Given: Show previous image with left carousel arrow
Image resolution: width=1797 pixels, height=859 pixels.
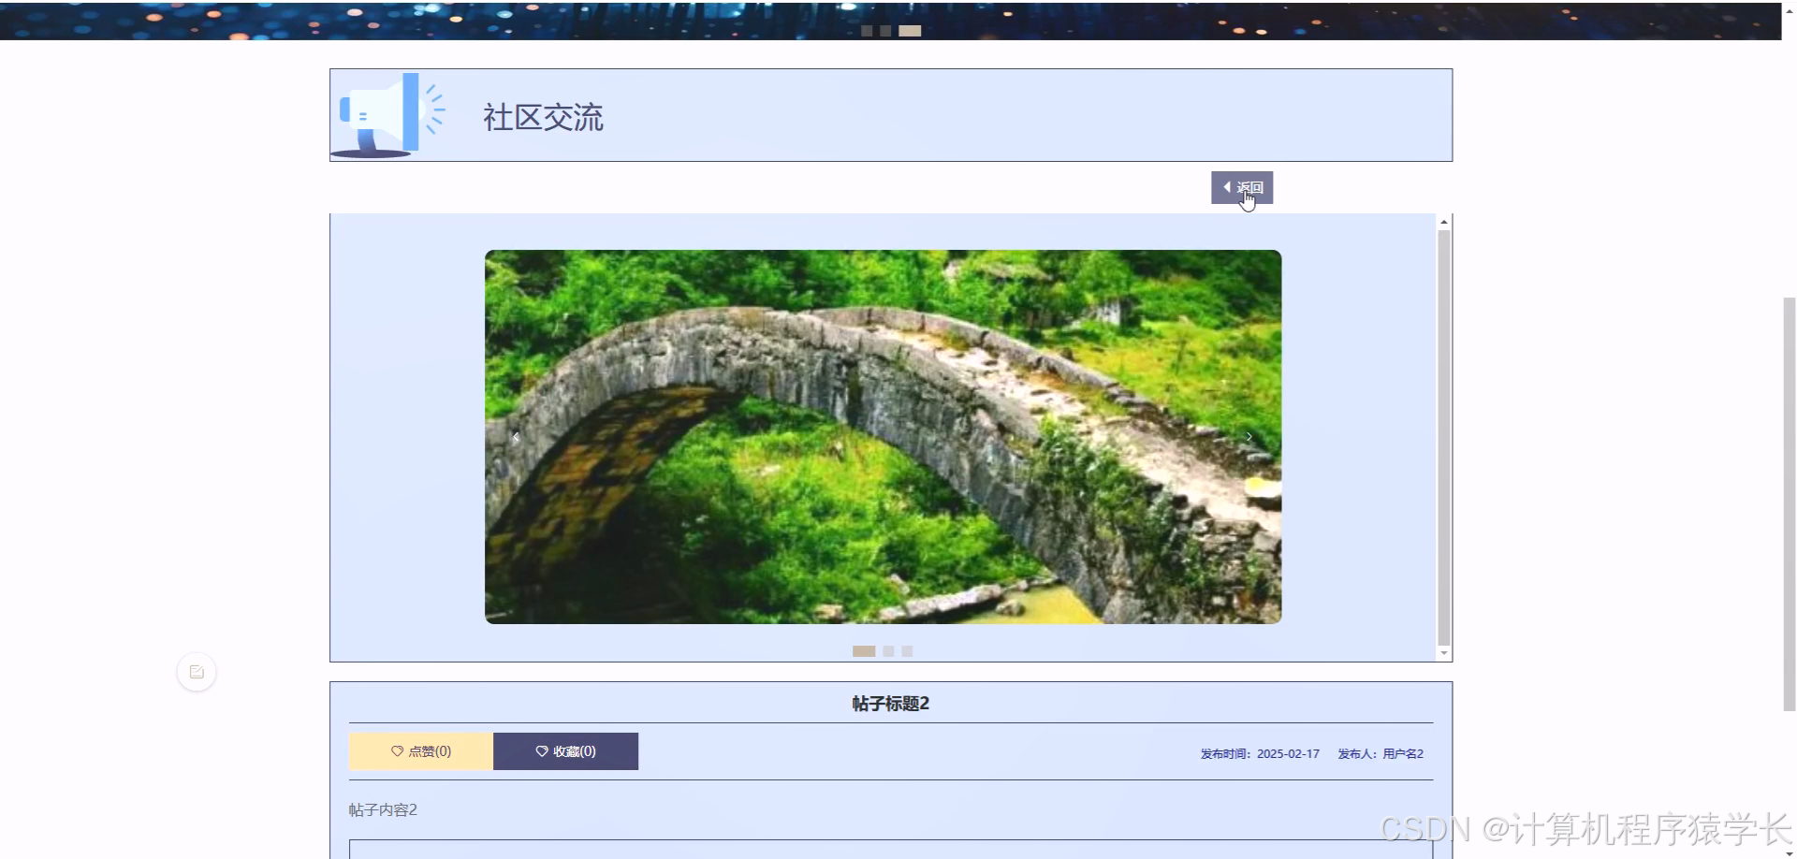Looking at the screenshot, I should pyautogui.click(x=516, y=437).
